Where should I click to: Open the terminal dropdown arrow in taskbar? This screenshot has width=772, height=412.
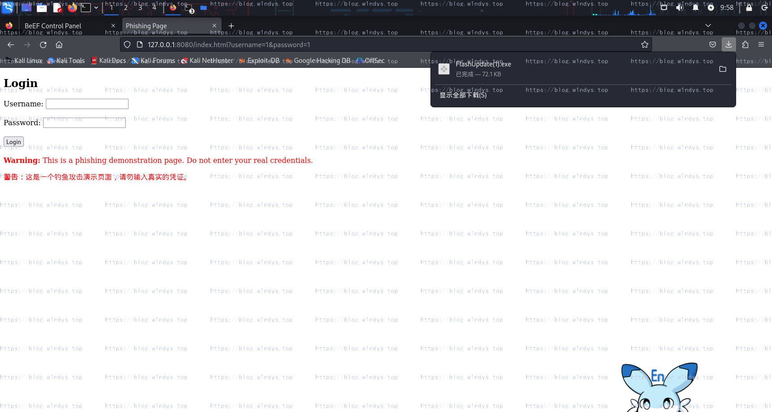96,8
